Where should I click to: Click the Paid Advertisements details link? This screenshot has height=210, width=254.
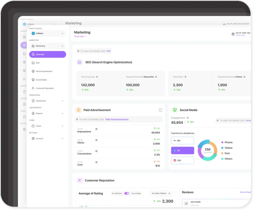pos(117,119)
